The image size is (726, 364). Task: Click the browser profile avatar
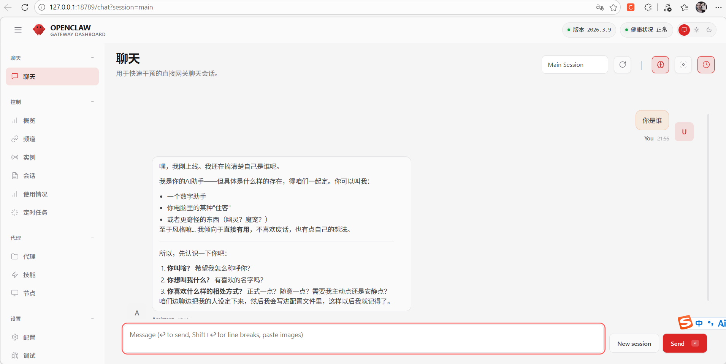[x=701, y=7]
